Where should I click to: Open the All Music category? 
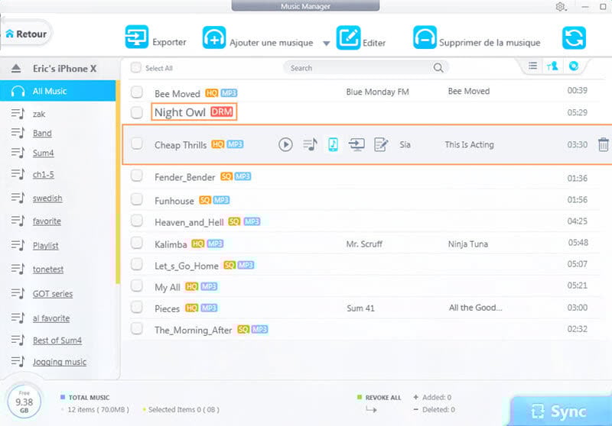(49, 92)
